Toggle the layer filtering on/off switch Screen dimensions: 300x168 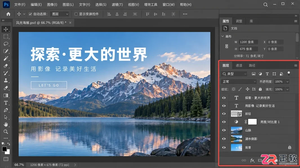[289, 73]
